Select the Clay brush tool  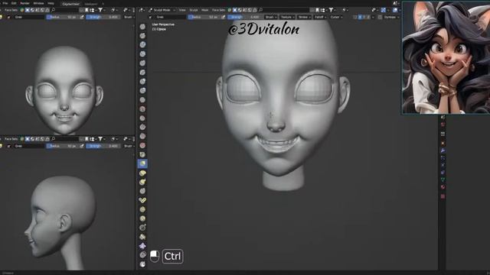pyautogui.click(x=142, y=45)
